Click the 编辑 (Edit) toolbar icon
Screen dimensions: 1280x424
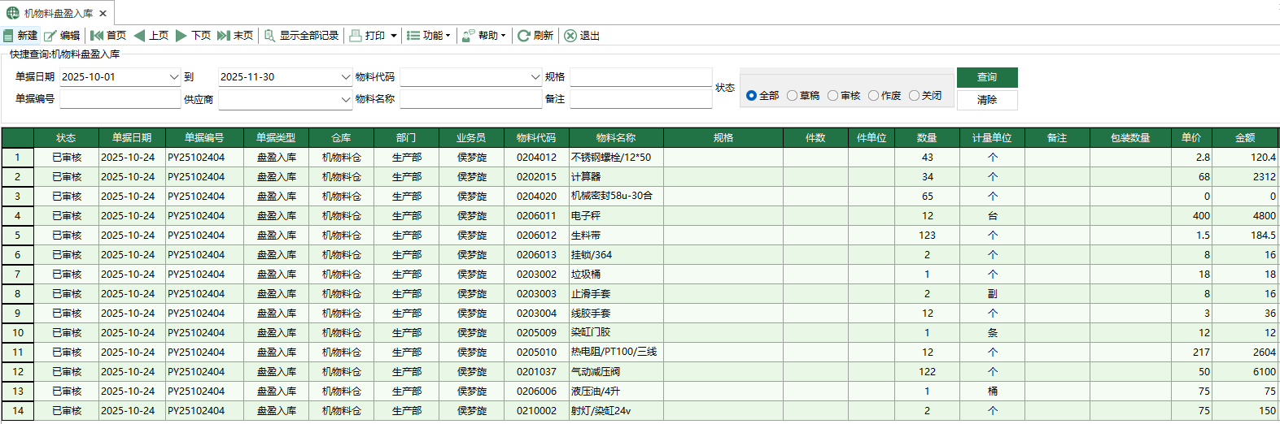50,36
